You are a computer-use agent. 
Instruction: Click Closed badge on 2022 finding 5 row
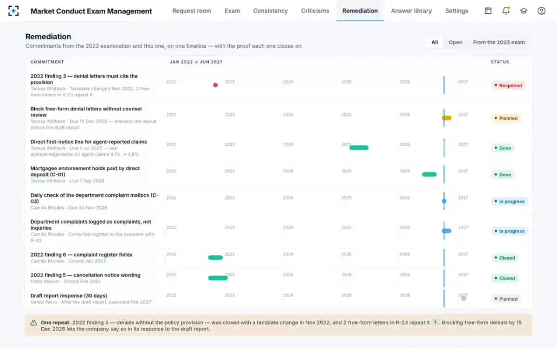505,278
